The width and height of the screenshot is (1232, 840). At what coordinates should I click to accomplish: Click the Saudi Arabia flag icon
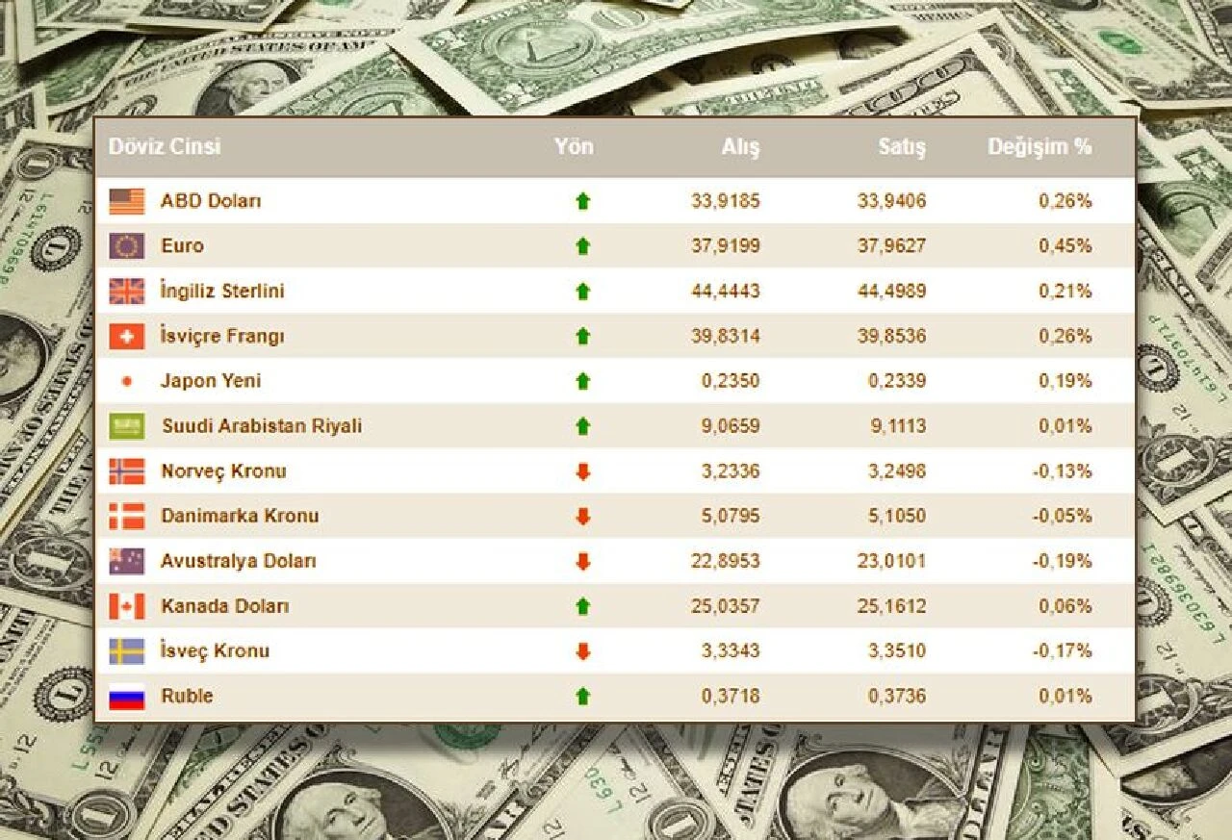127,425
